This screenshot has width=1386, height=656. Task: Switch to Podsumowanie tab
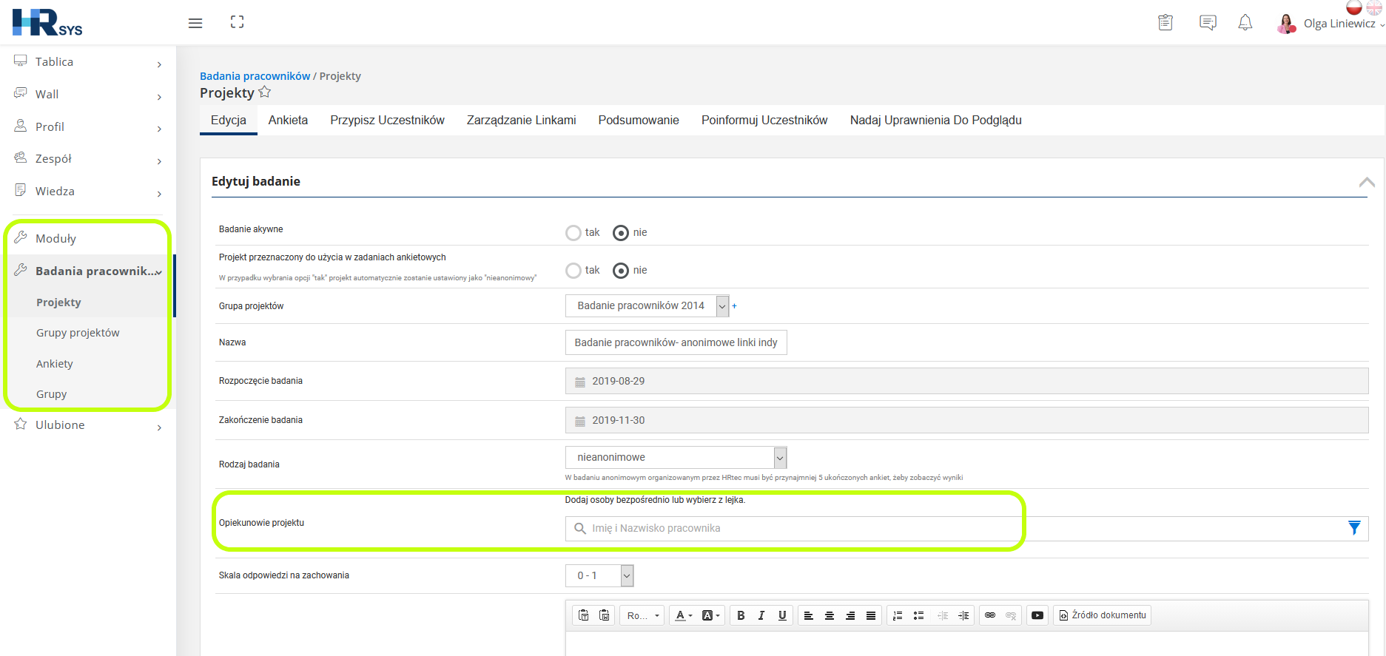click(x=639, y=120)
